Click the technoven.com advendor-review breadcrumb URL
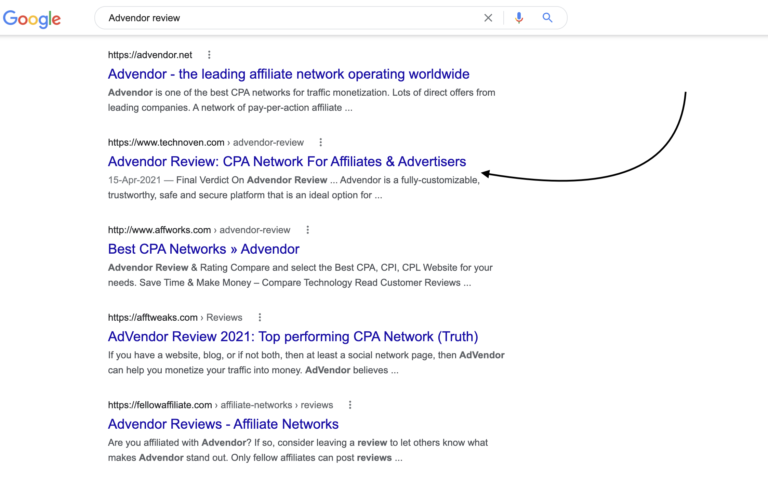The height and width of the screenshot is (480, 768). click(x=206, y=142)
